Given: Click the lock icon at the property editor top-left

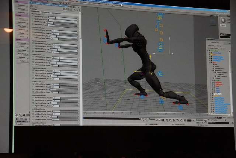Looking at the screenshot, I should coord(31,6).
